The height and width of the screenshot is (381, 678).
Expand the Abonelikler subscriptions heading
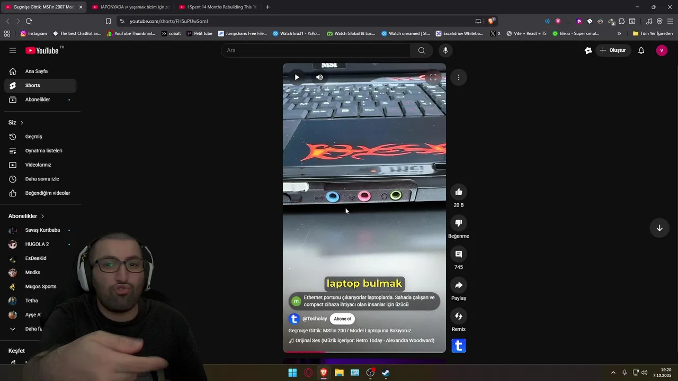click(x=26, y=216)
